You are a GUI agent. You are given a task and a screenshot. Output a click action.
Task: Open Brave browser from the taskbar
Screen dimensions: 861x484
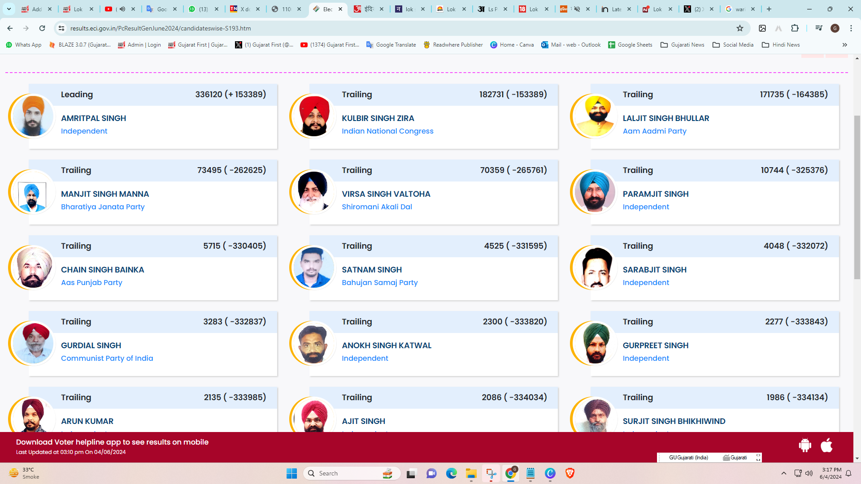(x=570, y=473)
